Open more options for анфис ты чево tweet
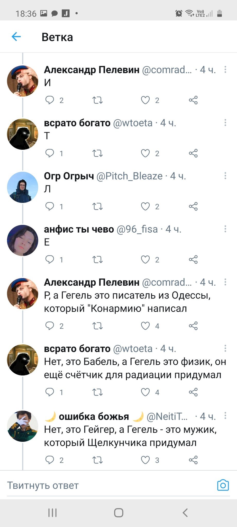This screenshot has height=527, width=237. [x=225, y=229]
